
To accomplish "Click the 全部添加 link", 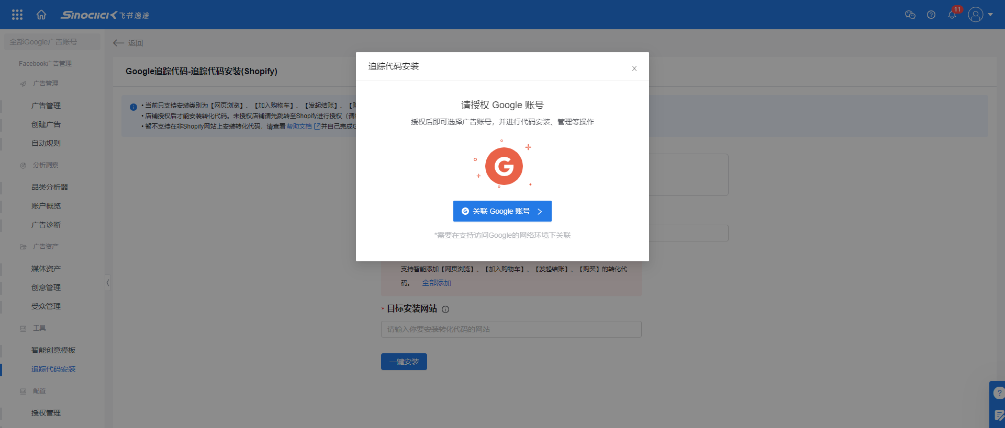I will (x=437, y=283).
